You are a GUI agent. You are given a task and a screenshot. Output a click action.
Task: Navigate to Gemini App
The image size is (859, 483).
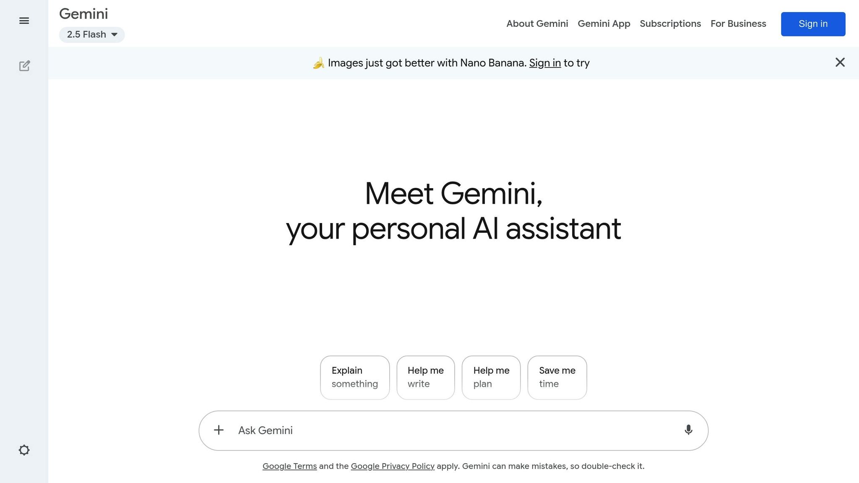604,24
